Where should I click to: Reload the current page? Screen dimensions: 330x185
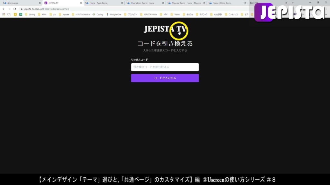pyautogui.click(x=15, y=9)
